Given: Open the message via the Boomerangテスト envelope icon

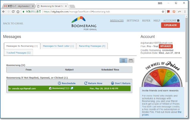Looking at the screenshot, I should [x=50, y=88].
